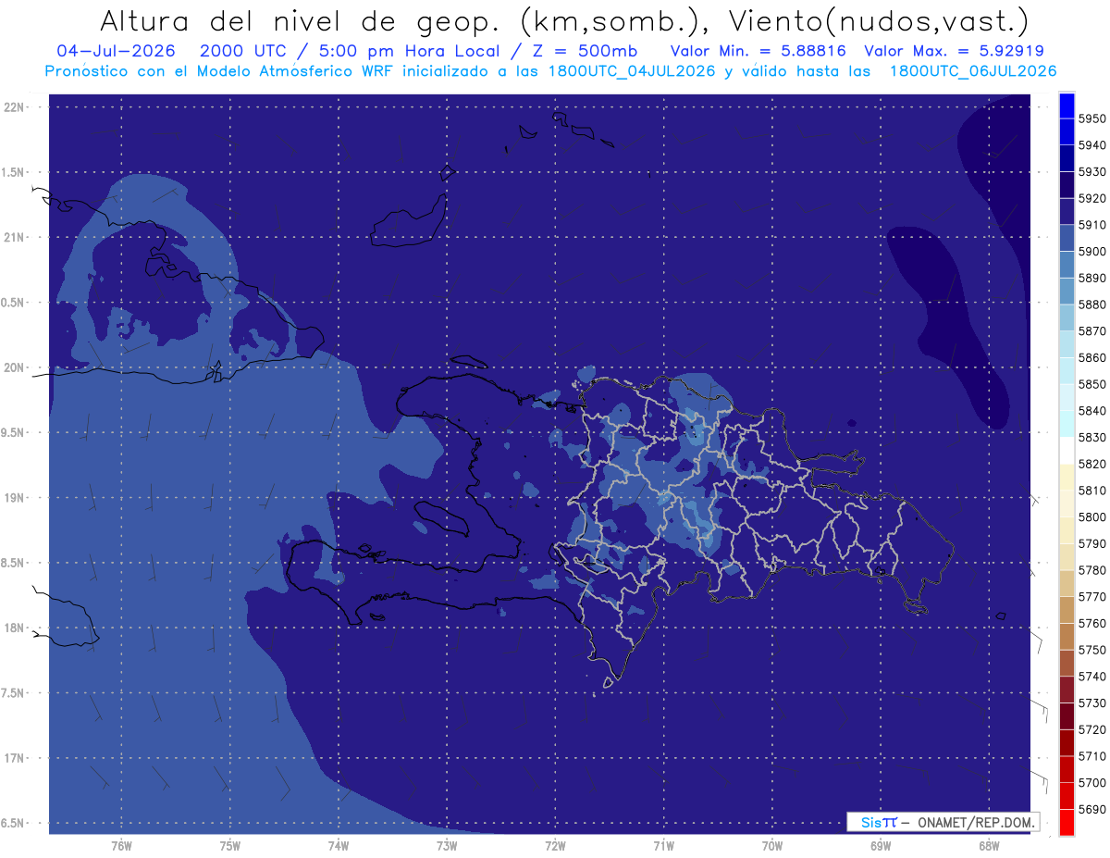Click the 22N latitude label
This screenshot has width=1110, height=858.
13,107
